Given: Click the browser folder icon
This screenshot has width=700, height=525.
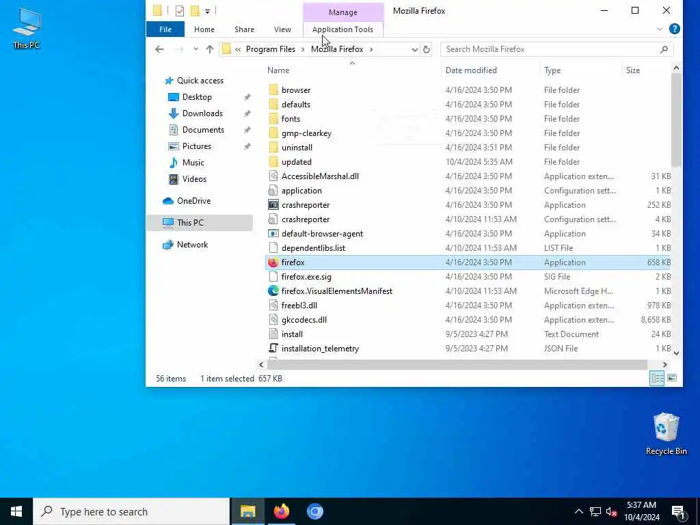Looking at the screenshot, I should (273, 90).
